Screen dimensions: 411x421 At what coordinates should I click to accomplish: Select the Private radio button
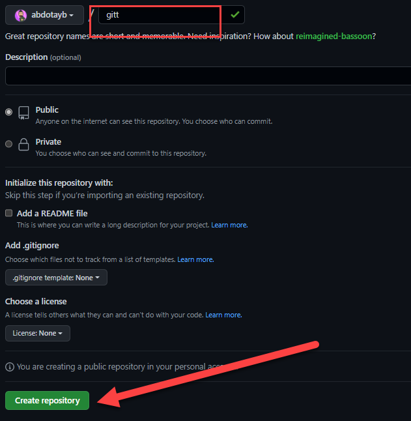point(9,144)
